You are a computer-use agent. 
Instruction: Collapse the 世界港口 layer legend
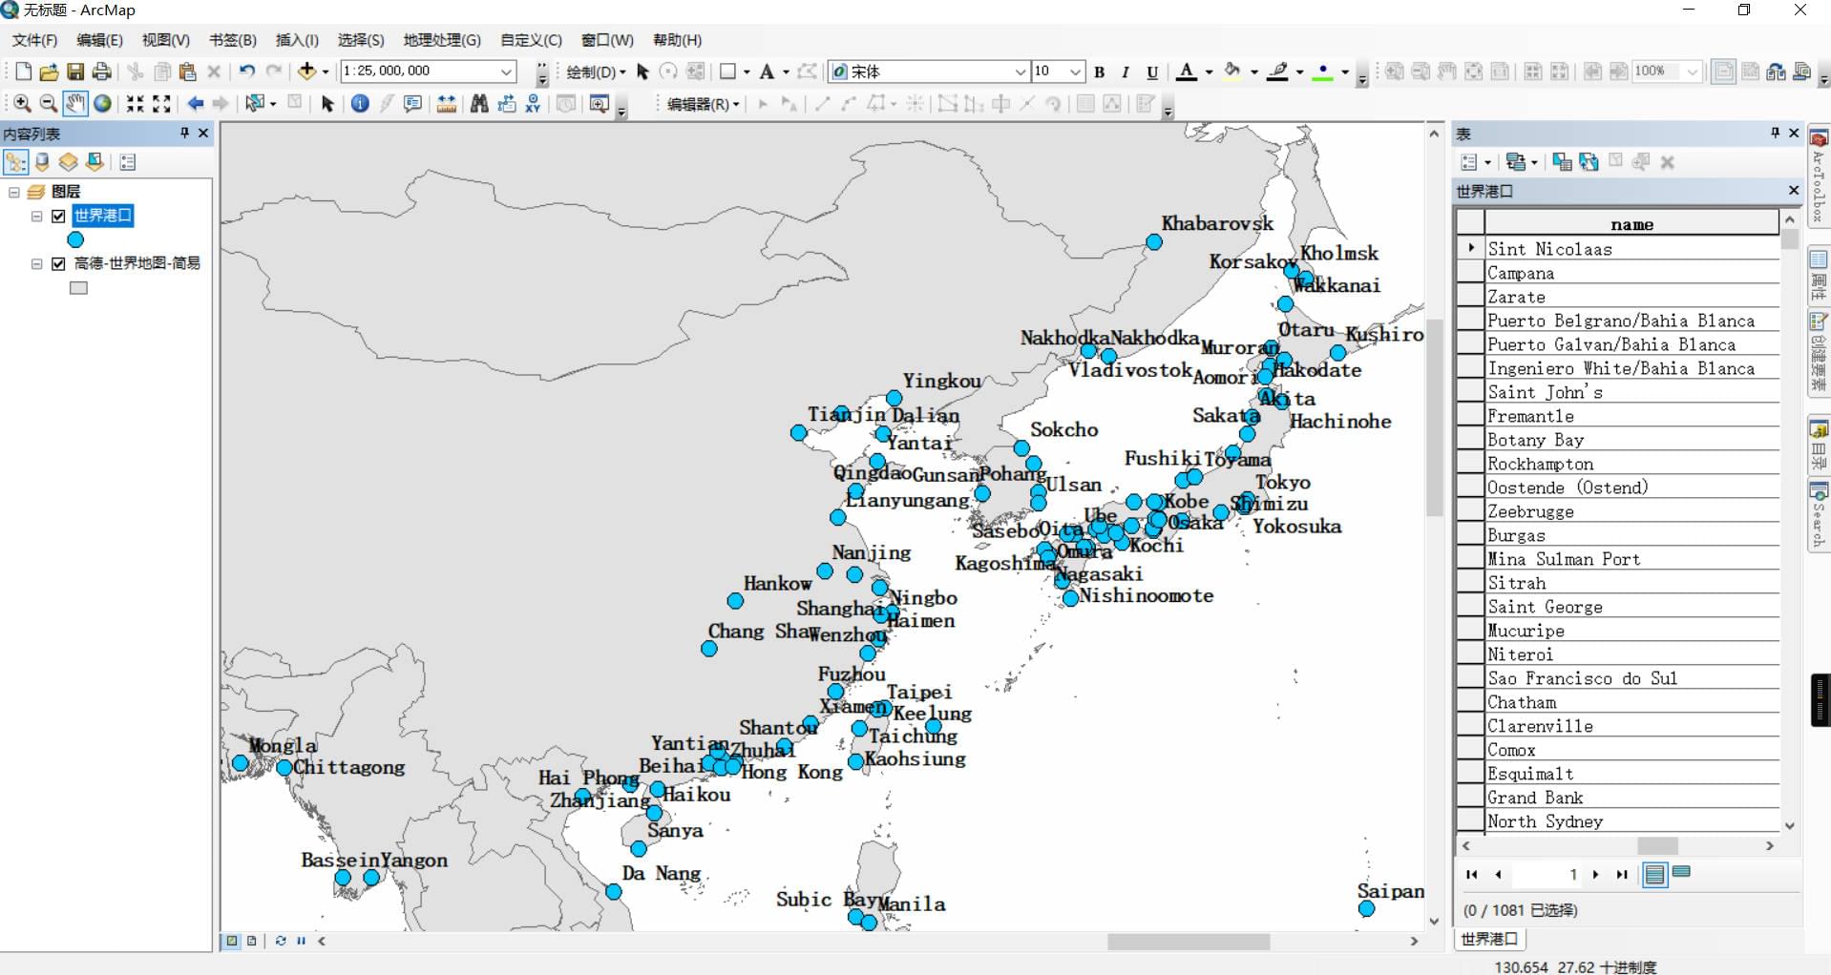pyautogui.click(x=36, y=216)
